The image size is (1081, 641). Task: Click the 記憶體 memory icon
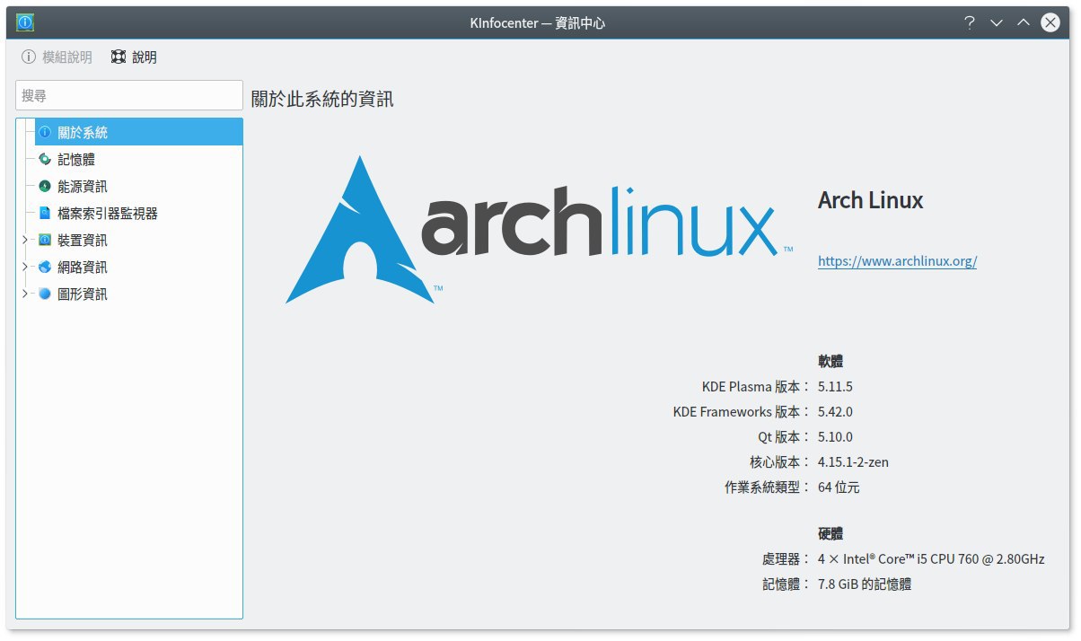pos(45,159)
